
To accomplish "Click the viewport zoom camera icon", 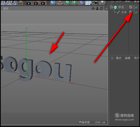I will 97,9.
